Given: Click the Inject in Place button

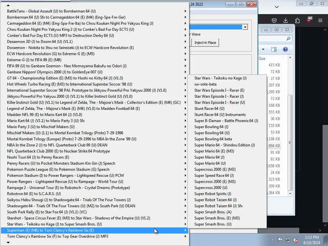Looking at the screenshot, I should coord(205,43).
